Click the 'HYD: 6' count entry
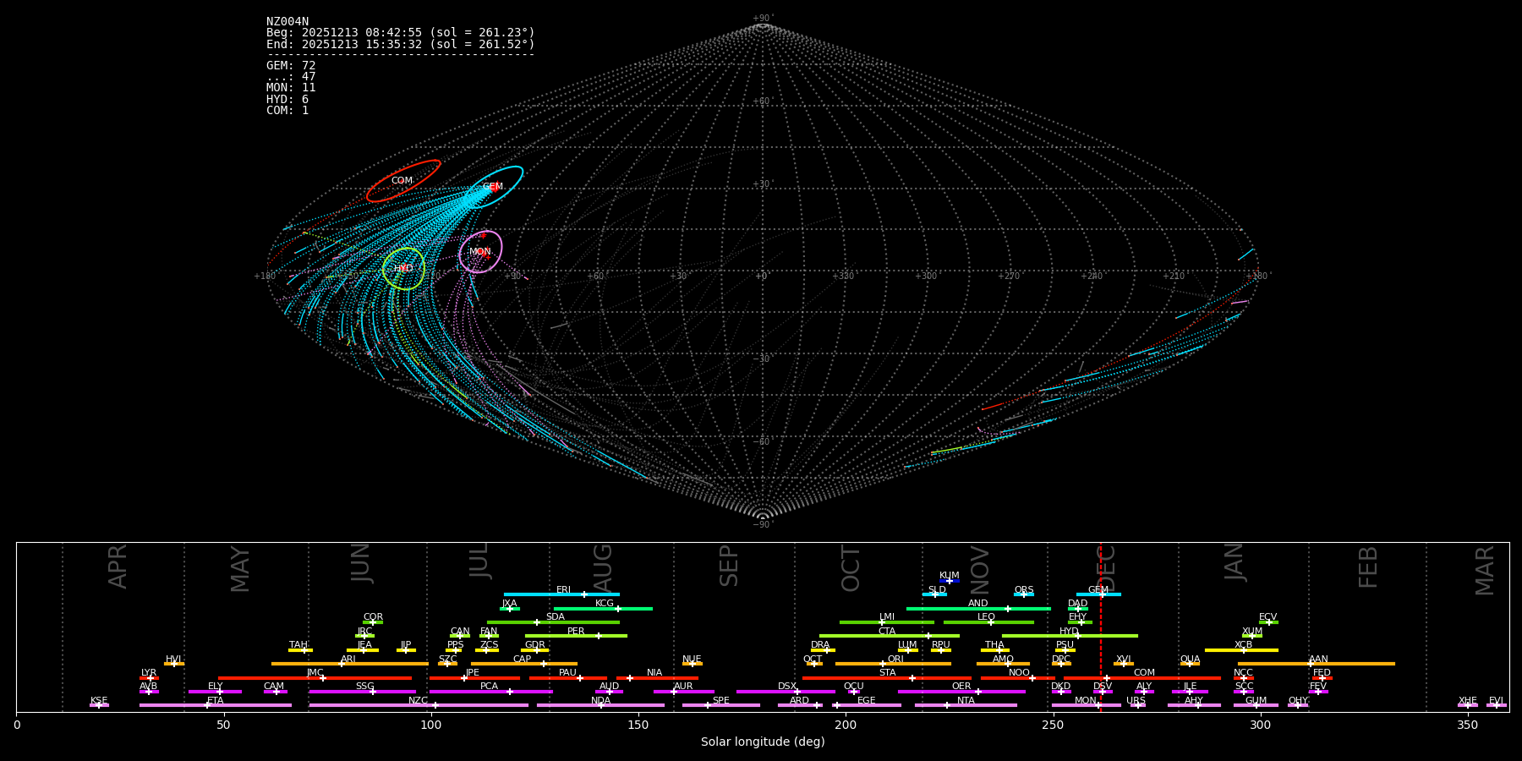 click(287, 100)
